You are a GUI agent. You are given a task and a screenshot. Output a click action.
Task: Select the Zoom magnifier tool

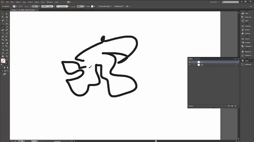point(7,56)
